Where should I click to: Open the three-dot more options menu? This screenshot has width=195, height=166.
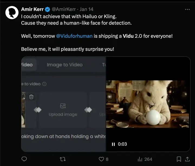click(x=187, y=9)
